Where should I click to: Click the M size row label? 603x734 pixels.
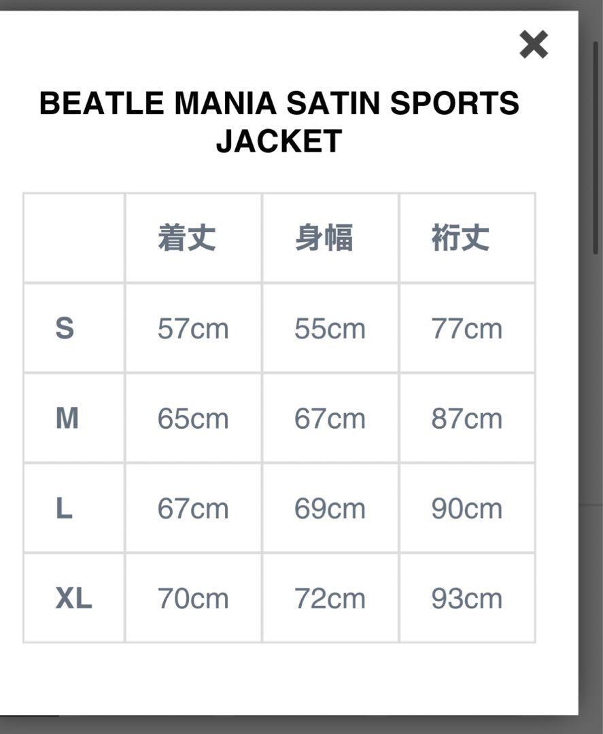coord(67,419)
